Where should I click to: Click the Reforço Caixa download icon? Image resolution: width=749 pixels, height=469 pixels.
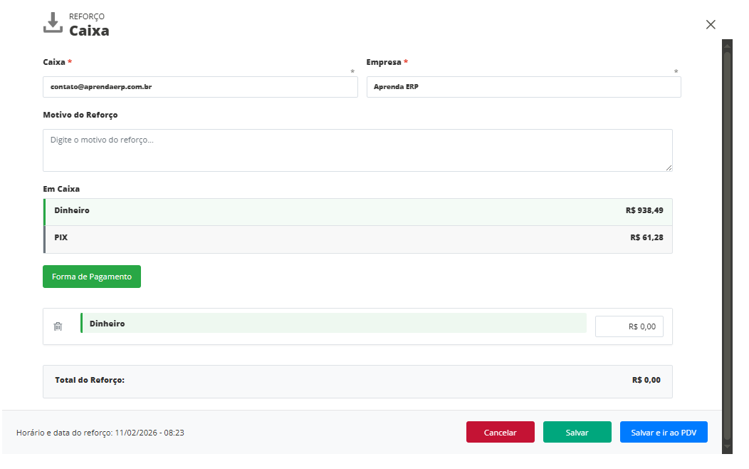coord(53,24)
